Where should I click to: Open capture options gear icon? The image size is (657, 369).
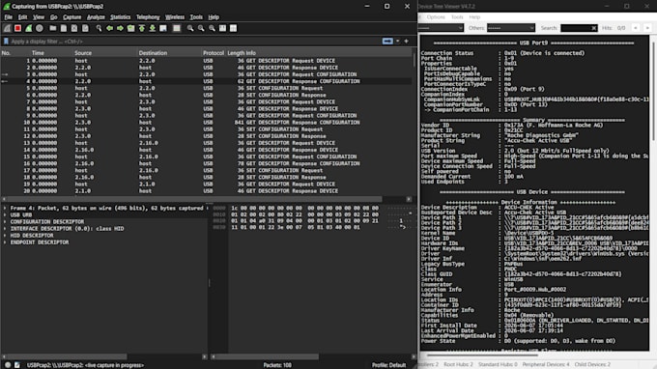(40, 28)
